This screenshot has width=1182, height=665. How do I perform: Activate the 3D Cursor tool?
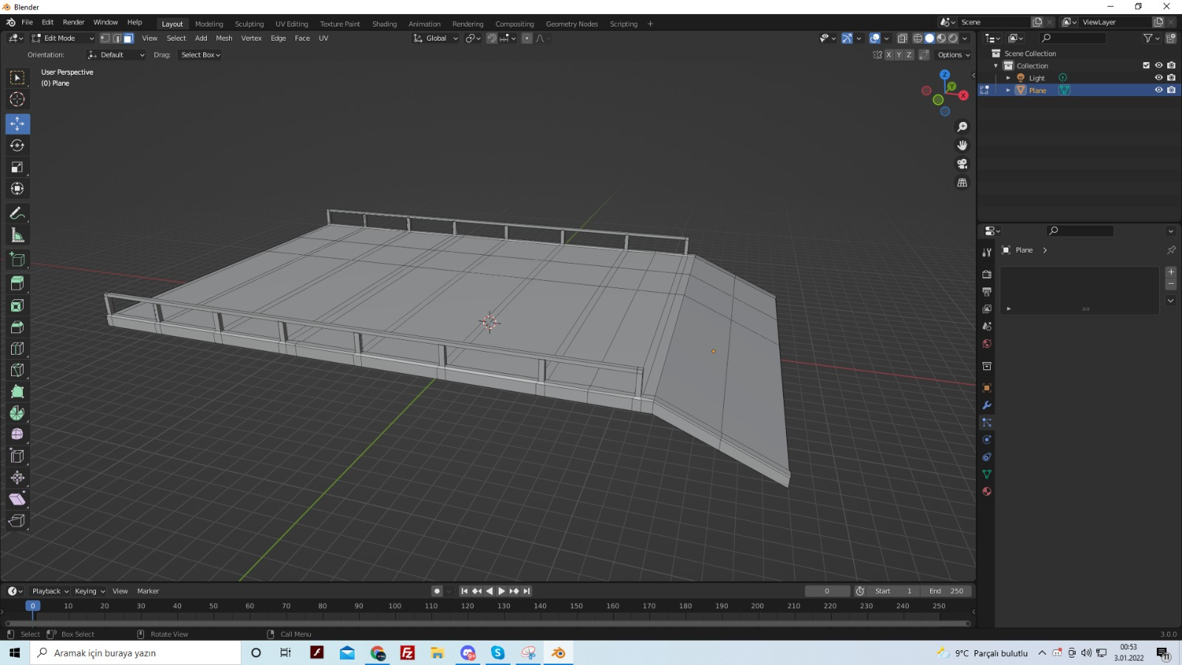(x=17, y=99)
